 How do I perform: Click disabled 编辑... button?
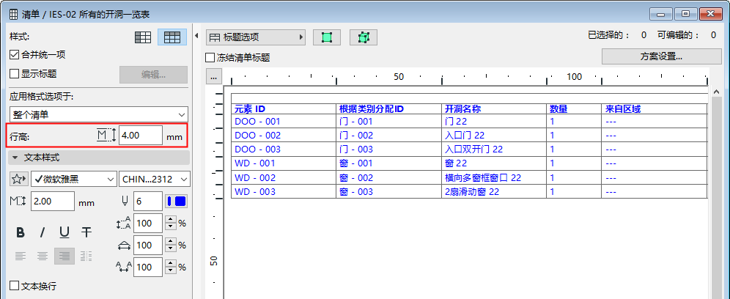154,75
